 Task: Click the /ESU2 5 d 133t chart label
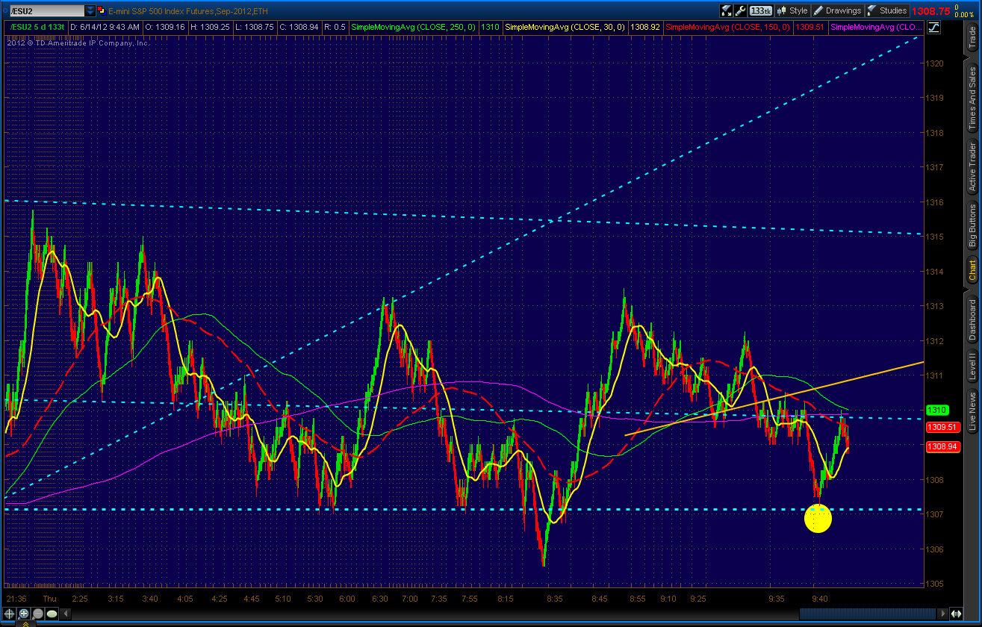coord(37,27)
